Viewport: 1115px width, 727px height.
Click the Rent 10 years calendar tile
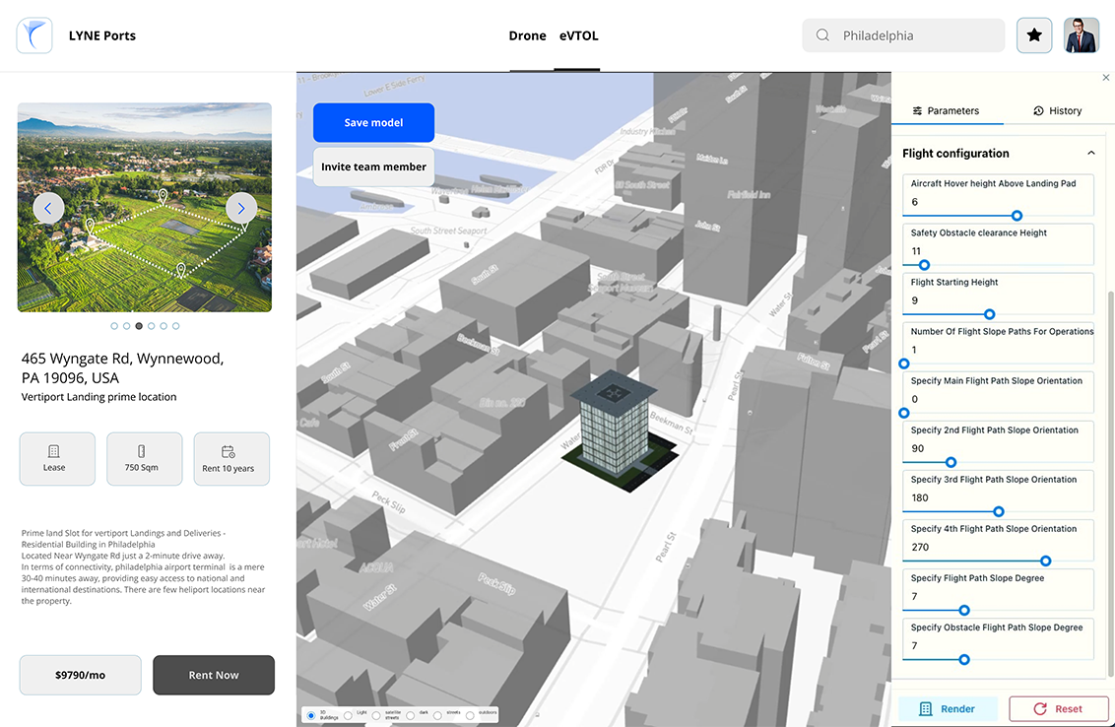click(x=231, y=459)
